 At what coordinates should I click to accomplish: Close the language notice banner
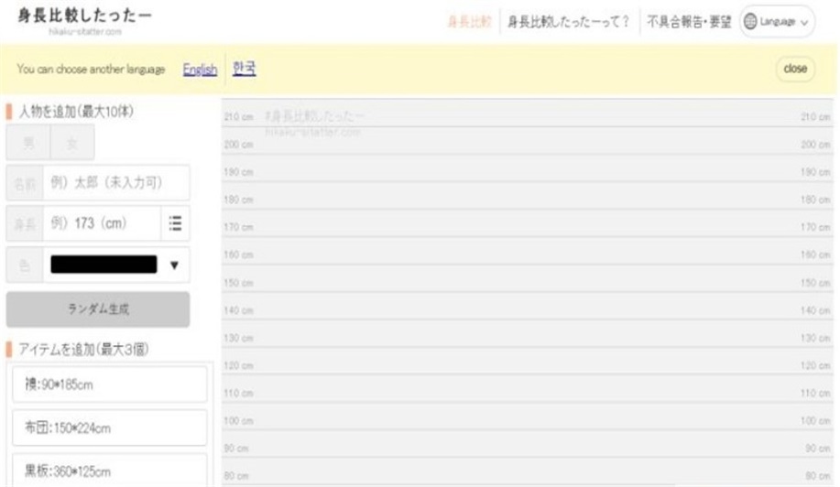[x=795, y=69]
